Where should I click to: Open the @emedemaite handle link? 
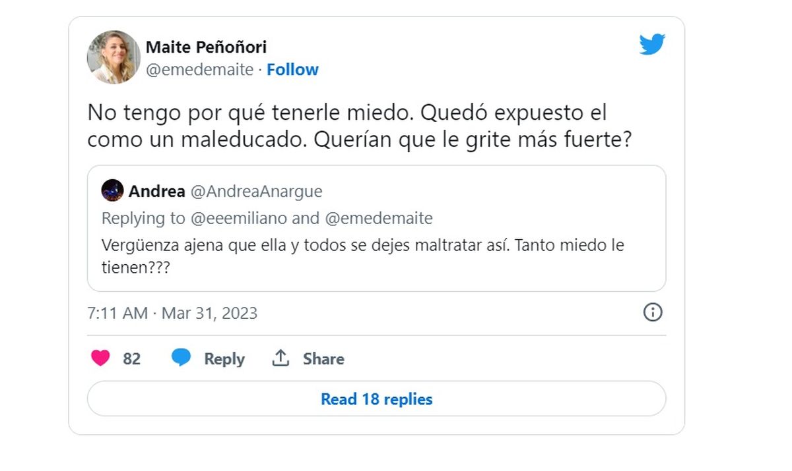pos(199,70)
